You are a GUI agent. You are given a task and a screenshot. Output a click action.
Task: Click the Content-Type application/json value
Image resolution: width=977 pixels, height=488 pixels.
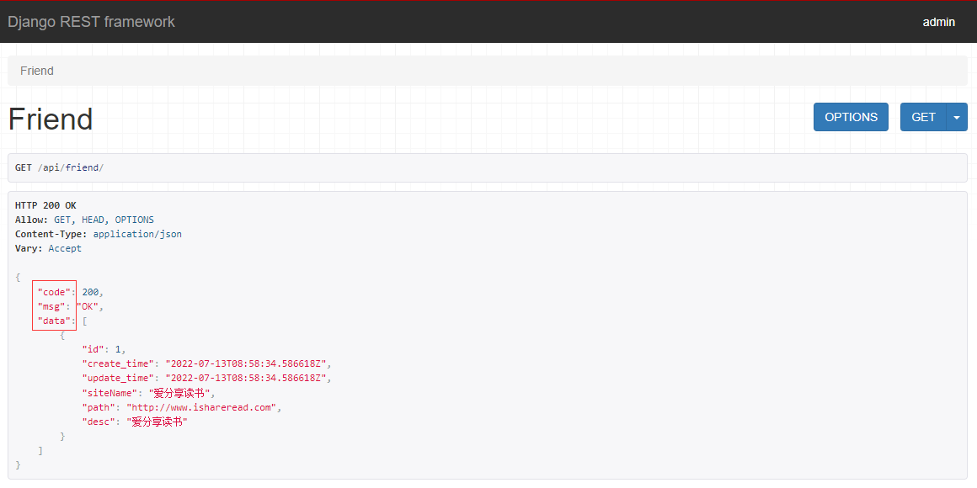(137, 234)
